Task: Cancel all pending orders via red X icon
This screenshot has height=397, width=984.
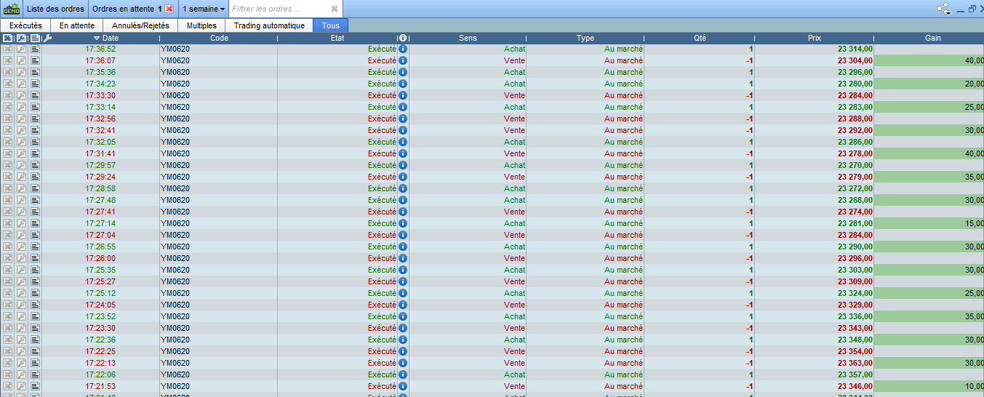Action: (x=169, y=9)
